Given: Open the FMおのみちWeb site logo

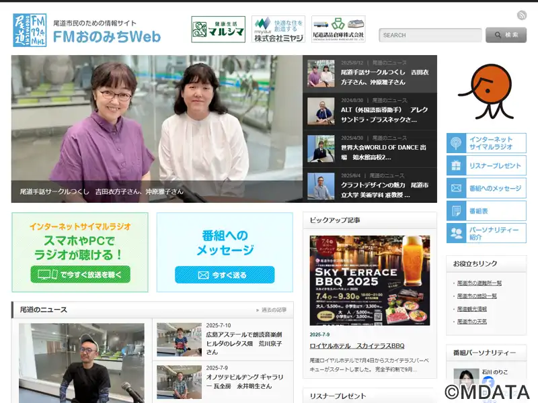Looking at the screenshot, I should tap(87, 30).
